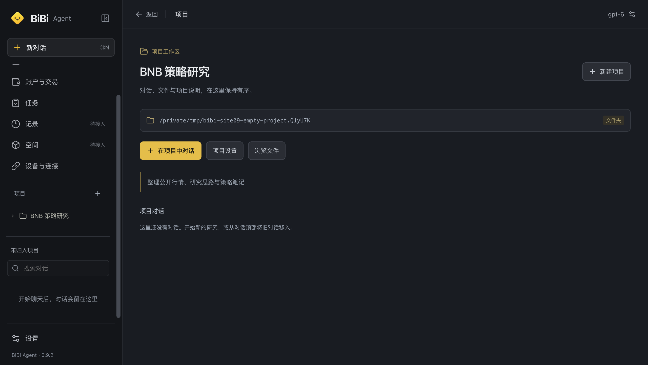This screenshot has height=365, width=648.
Task: Click the wallet icon beside 账户与交易
Action: (x=16, y=82)
